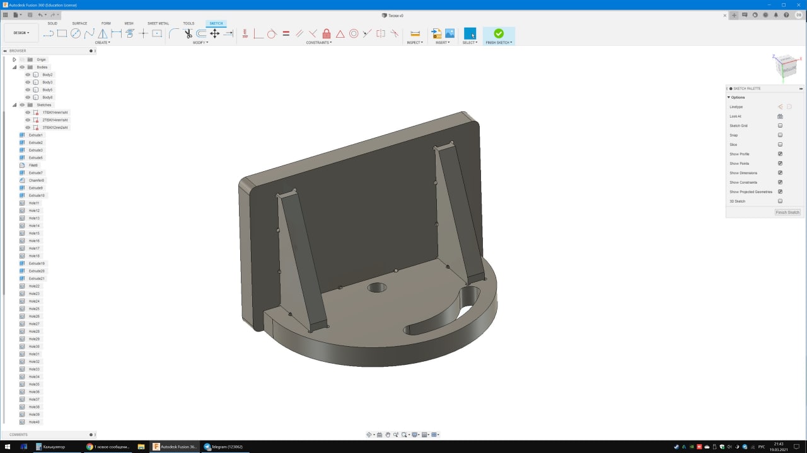The image size is (807, 453).
Task: Switch to the SURFACE tab
Action: pyautogui.click(x=79, y=23)
